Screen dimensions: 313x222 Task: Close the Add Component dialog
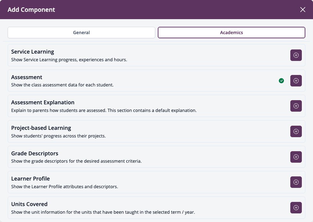click(303, 10)
